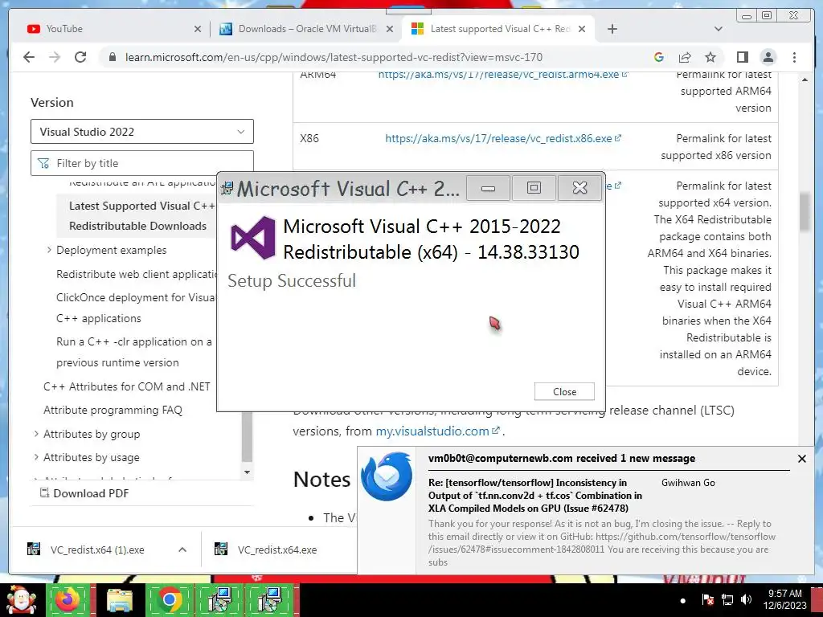Click the padlock site info icon
823x617 pixels.
113,57
